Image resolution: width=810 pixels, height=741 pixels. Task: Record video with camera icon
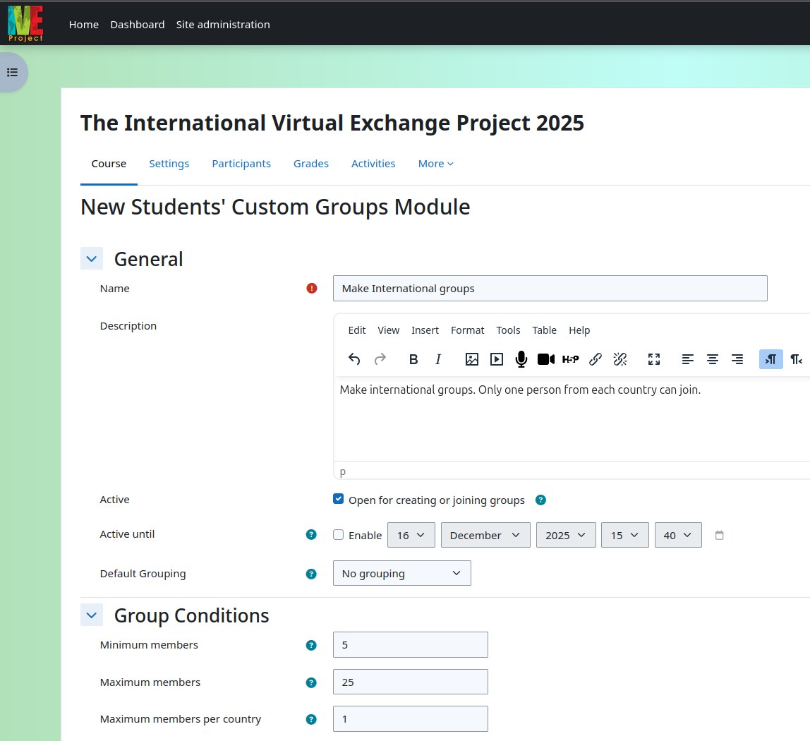(x=546, y=359)
